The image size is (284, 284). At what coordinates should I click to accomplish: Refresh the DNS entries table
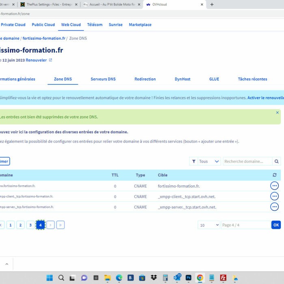coord(274,175)
